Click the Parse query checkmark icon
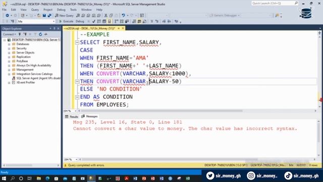The image size is (323, 182). coord(94,21)
